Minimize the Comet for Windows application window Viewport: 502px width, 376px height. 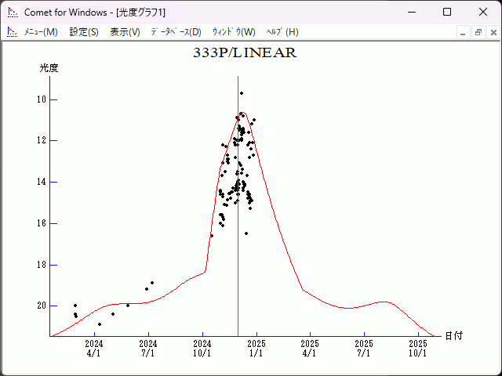pyautogui.click(x=411, y=12)
